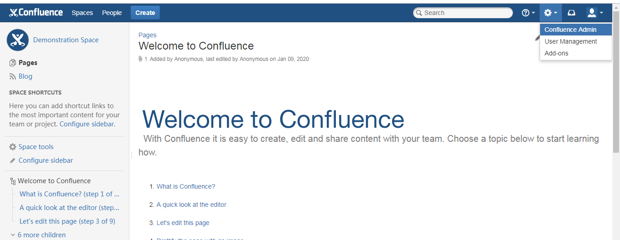Screen dimensions: 620x240
Task: Click the pencil icon beside Configure sidebar
Action: click(x=13, y=160)
